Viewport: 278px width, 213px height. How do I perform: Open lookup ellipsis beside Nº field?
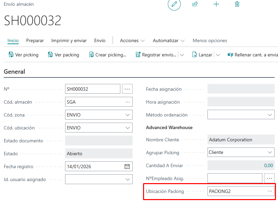coord(127,89)
